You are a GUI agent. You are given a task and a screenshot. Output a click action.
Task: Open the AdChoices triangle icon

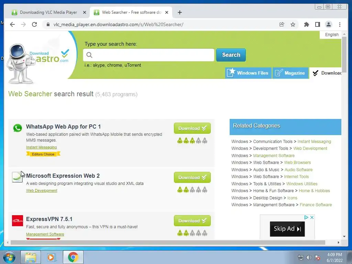click(x=306, y=217)
